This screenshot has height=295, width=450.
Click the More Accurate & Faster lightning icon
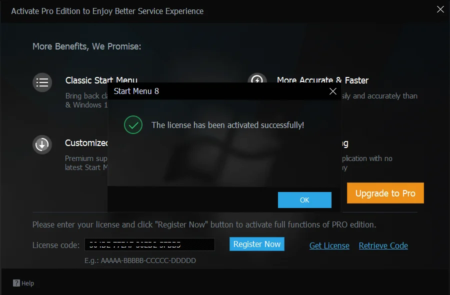pyautogui.click(x=257, y=78)
